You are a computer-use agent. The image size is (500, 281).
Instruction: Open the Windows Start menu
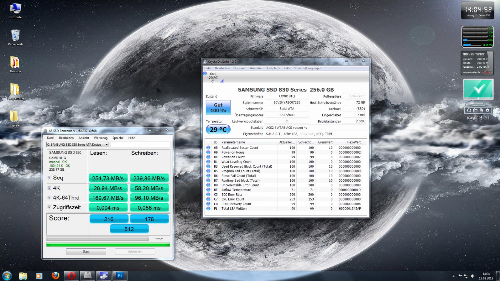point(7,276)
